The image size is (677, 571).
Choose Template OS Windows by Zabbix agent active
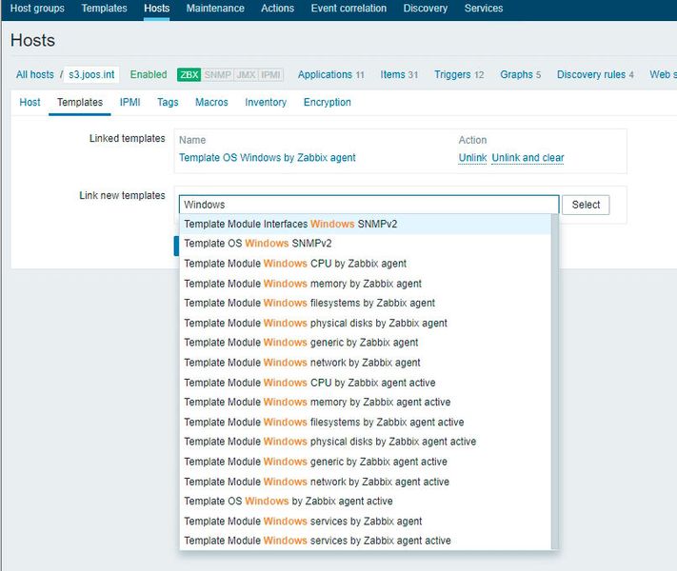click(366, 502)
